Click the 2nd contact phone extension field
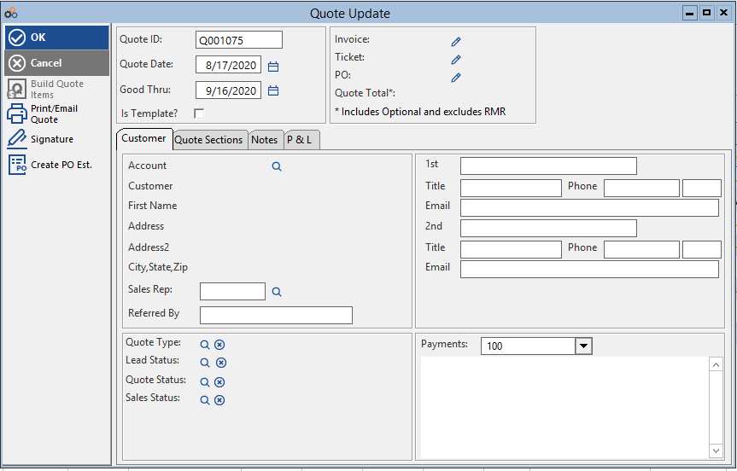 702,249
